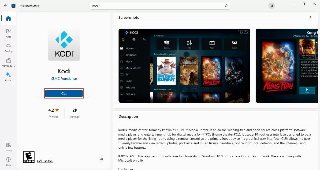Click the Kodi app title text

coord(64,71)
